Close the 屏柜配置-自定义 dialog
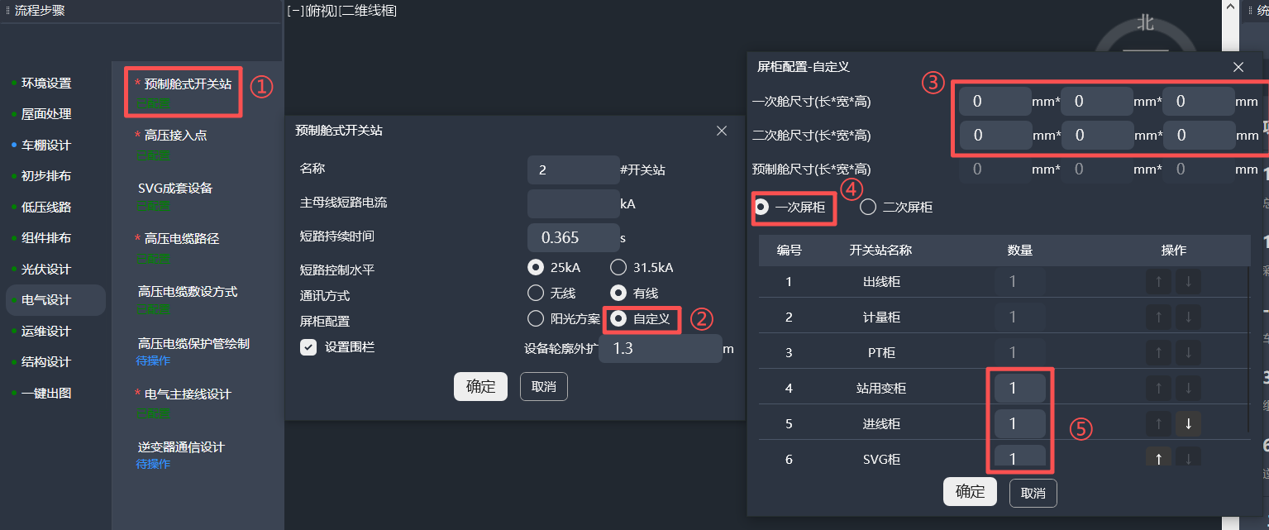Viewport: 1269px width, 530px height. [1238, 67]
